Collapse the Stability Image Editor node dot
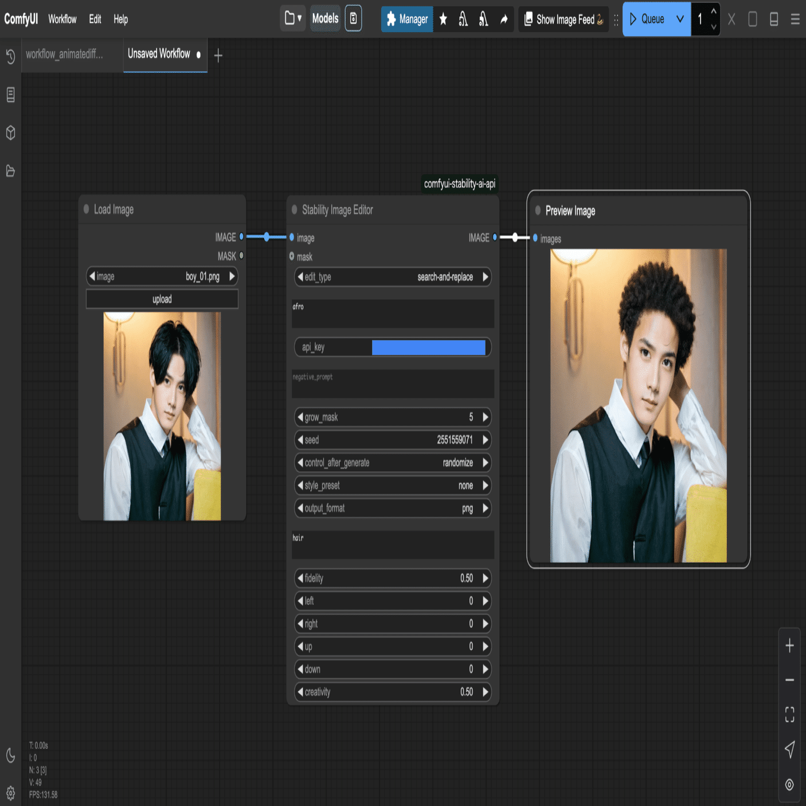 [x=294, y=210]
